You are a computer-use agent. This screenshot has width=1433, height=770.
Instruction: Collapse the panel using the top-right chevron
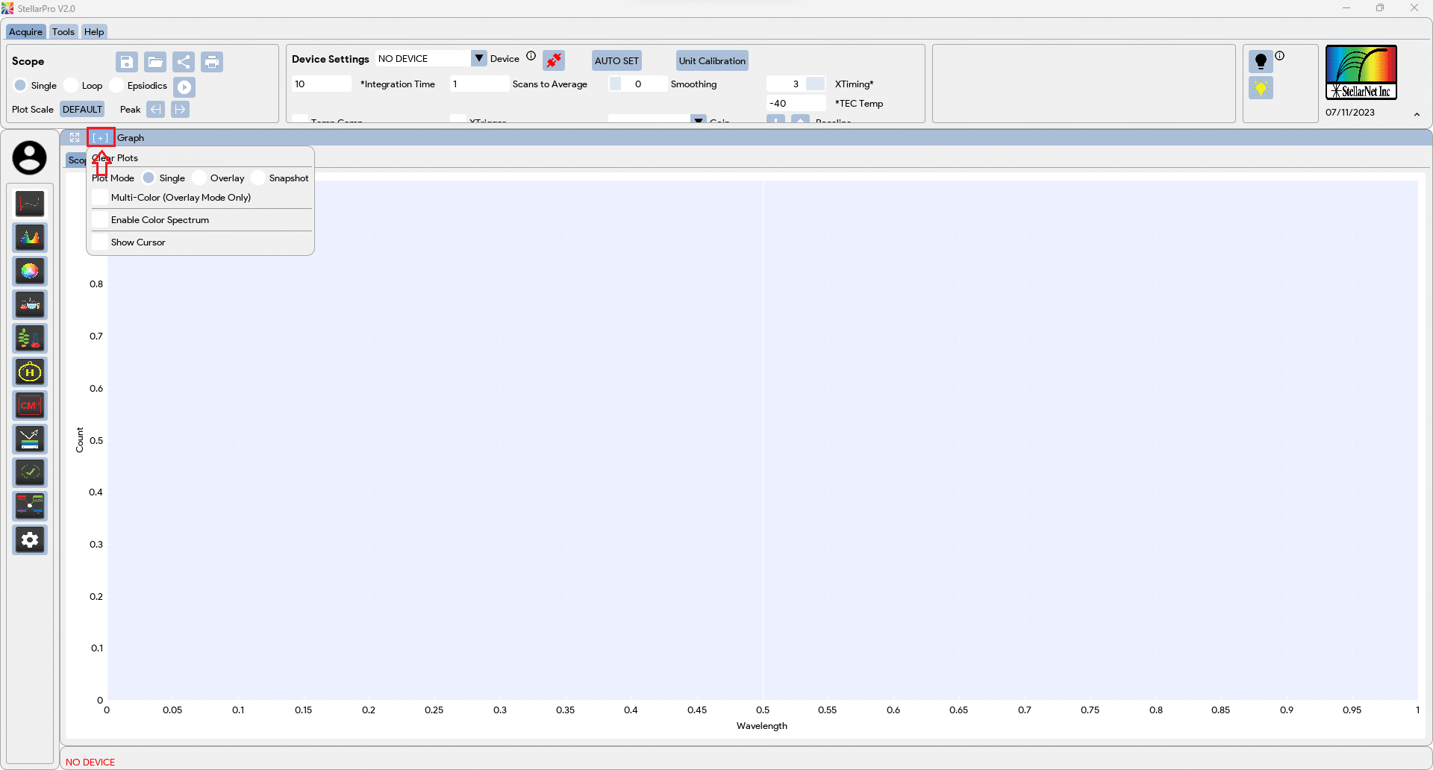[x=1417, y=114]
